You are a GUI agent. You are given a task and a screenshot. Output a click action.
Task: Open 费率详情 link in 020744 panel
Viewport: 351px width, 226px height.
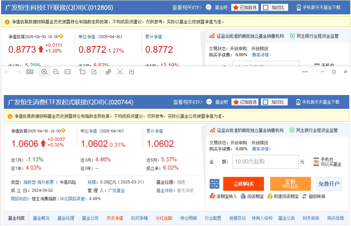[261, 149]
